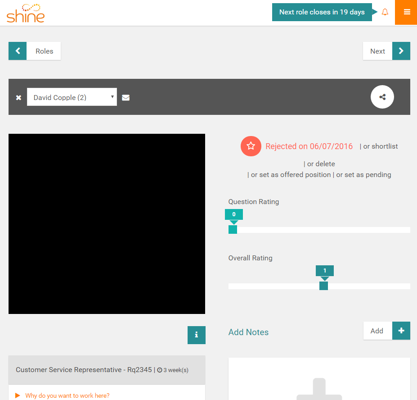Click the share icon button
The image size is (417, 400).
[382, 97]
